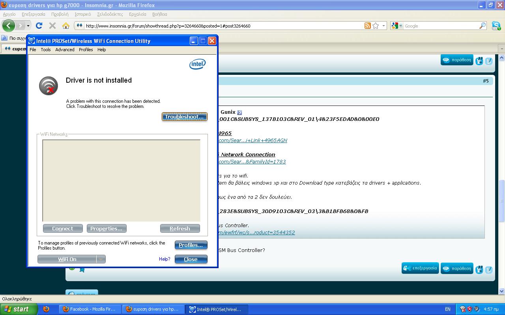Image resolution: width=505 pixels, height=315 pixels.
Task: Click the Intel PROSet title bar icon
Action: coord(32,41)
